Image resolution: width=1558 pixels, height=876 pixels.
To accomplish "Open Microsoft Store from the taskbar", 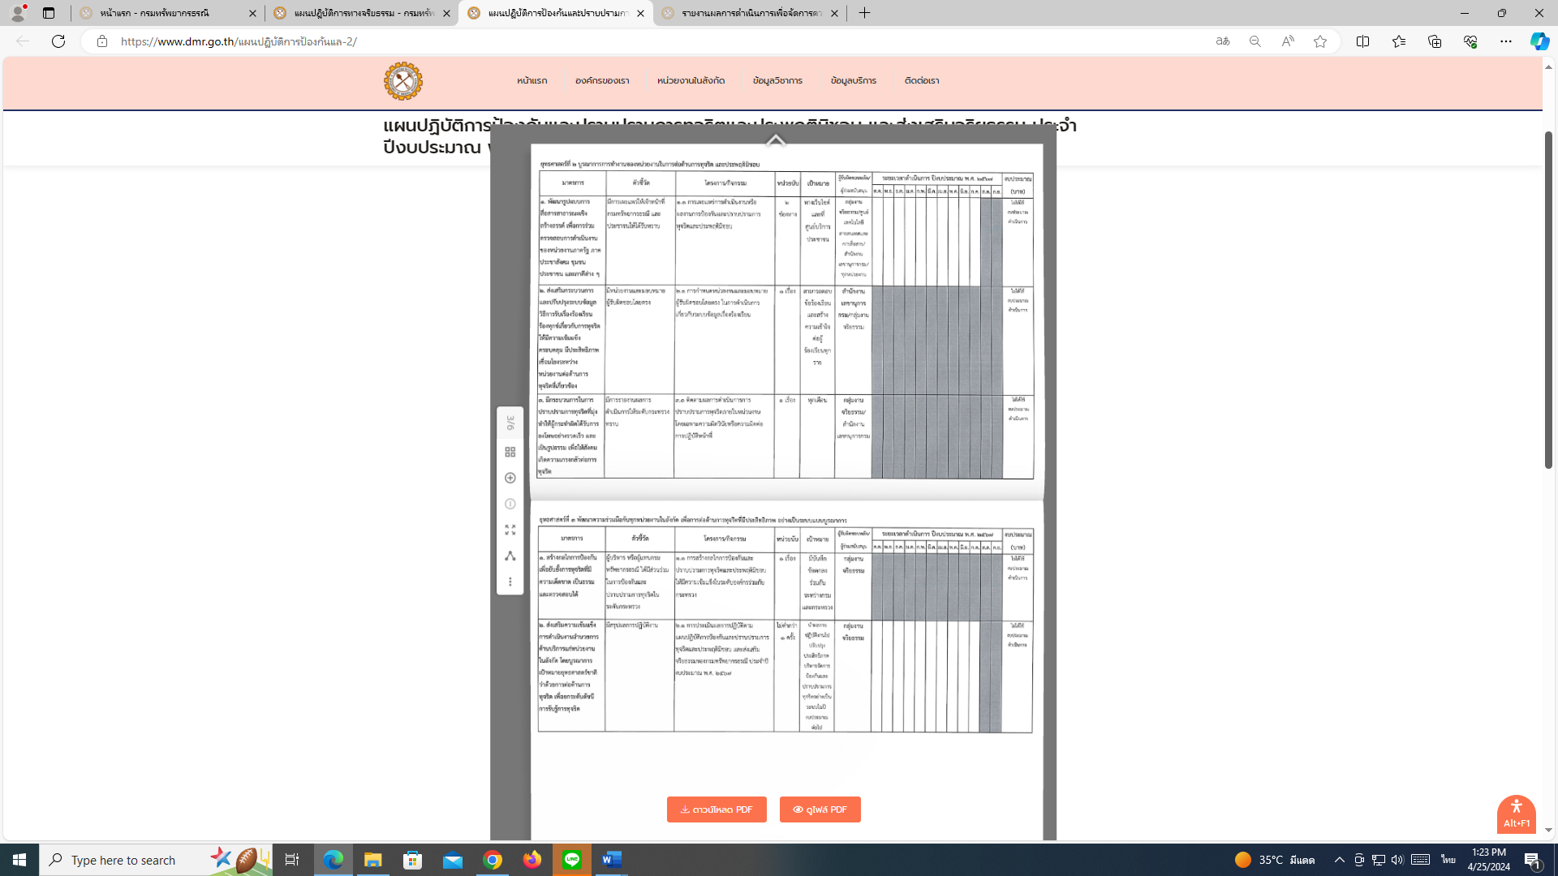I will [x=413, y=860].
